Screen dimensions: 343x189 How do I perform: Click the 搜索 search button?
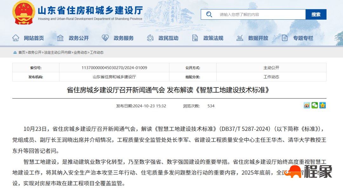[316, 14]
